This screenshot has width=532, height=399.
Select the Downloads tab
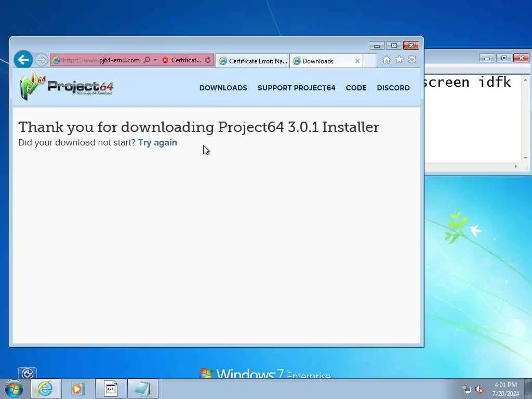click(x=322, y=61)
